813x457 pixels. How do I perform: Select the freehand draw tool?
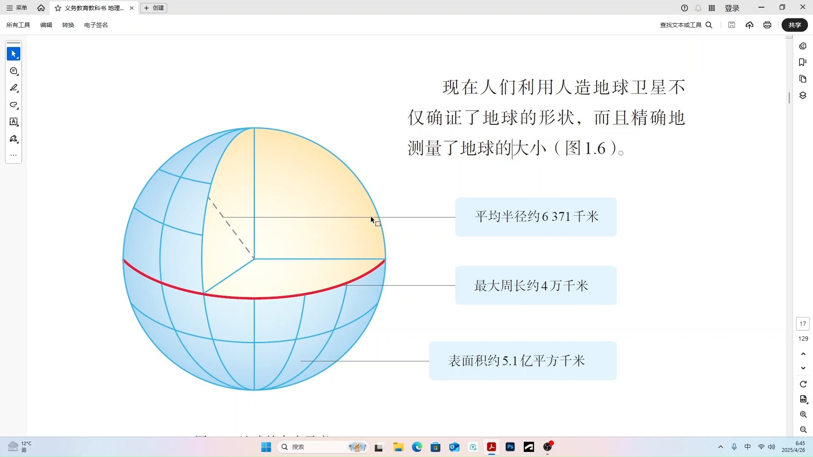pyautogui.click(x=14, y=105)
